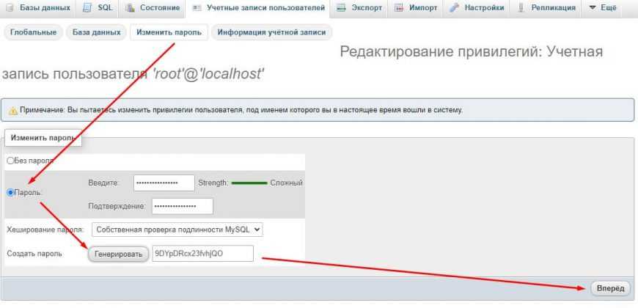The height and width of the screenshot is (308, 638).
Task: Click the Состояние tab icon
Action: coord(131,8)
